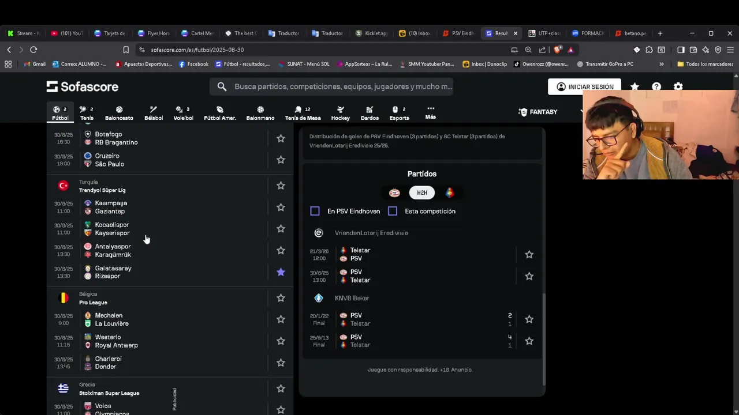The image size is (739, 415).
Task: Favorite the Westerlo vs Royal Antwerp match
Action: click(281, 341)
